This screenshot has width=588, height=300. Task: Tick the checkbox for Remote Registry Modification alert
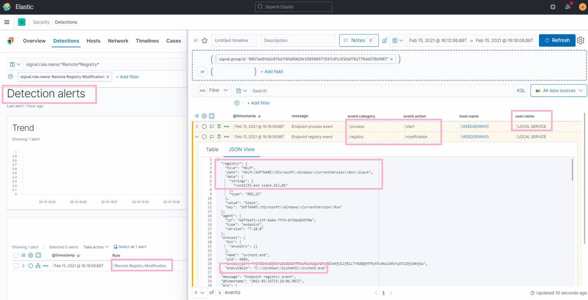click(x=16, y=266)
